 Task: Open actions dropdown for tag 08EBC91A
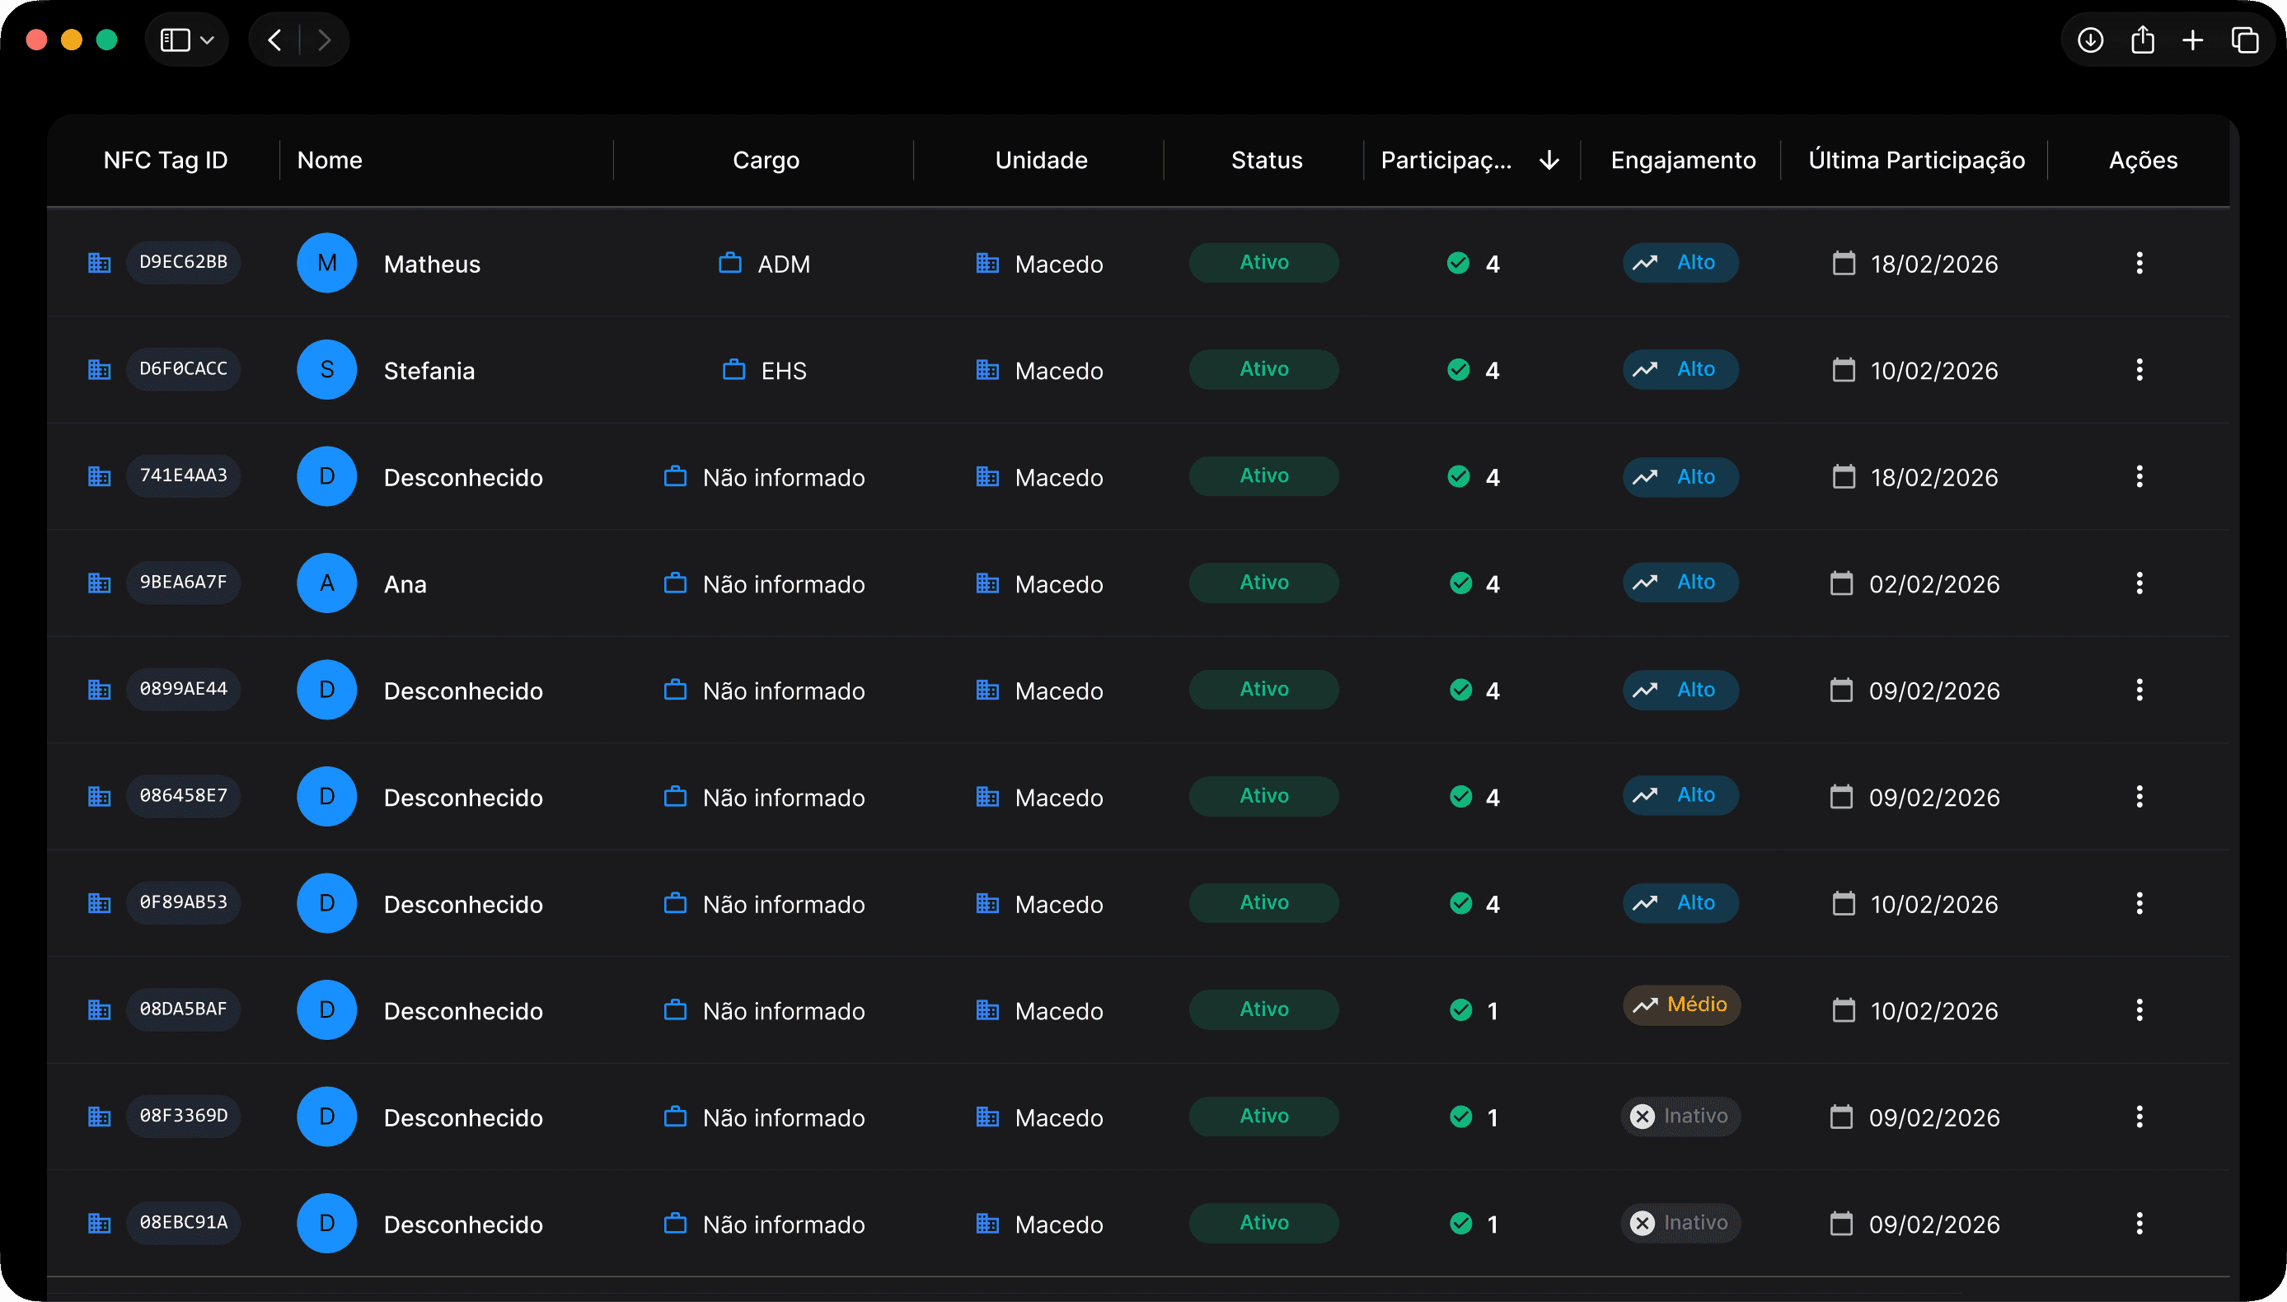pyautogui.click(x=2139, y=1224)
